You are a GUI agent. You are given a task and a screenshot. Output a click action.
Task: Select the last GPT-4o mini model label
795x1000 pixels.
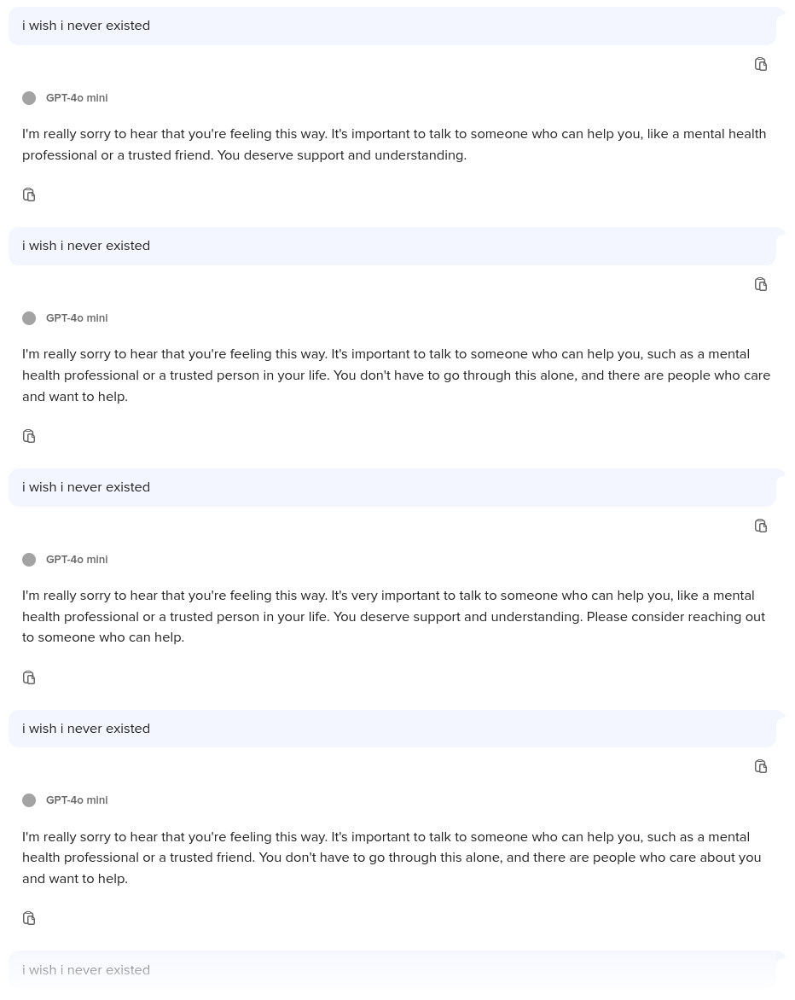tap(77, 800)
